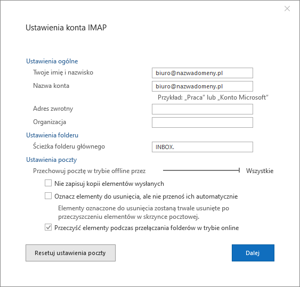The image size is (300, 287).
Task: Grab the offline slider handle set to Wszystkie
Action: (x=239, y=170)
